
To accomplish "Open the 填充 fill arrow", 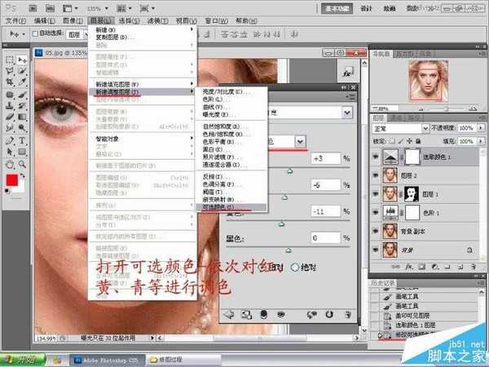I will click(481, 141).
